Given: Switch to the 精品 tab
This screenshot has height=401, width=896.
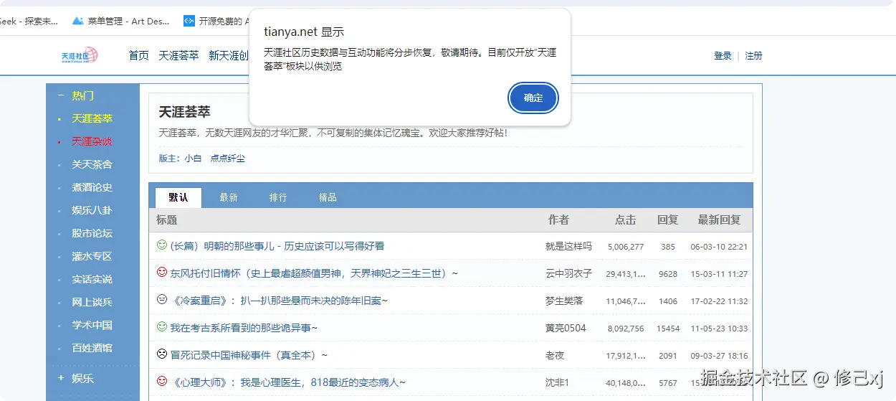Looking at the screenshot, I should (328, 197).
